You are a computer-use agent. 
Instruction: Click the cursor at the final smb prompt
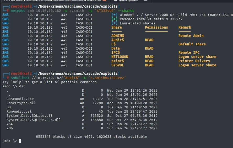tap(20, 141)
